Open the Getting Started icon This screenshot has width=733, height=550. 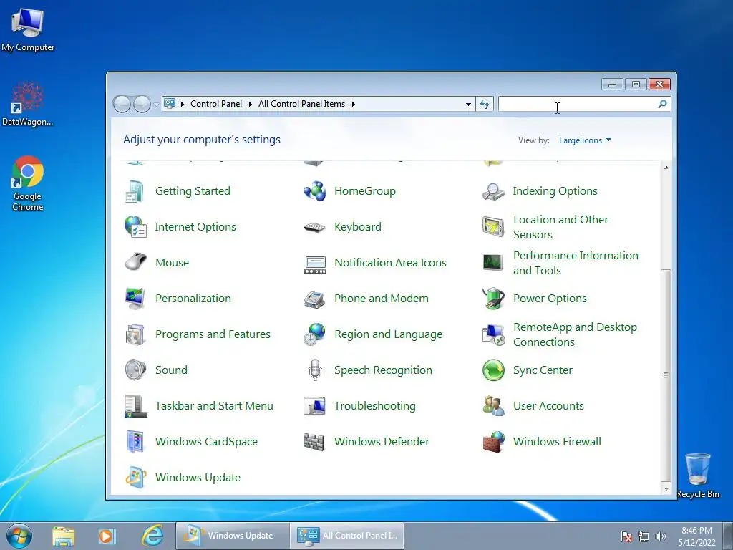[135, 191]
